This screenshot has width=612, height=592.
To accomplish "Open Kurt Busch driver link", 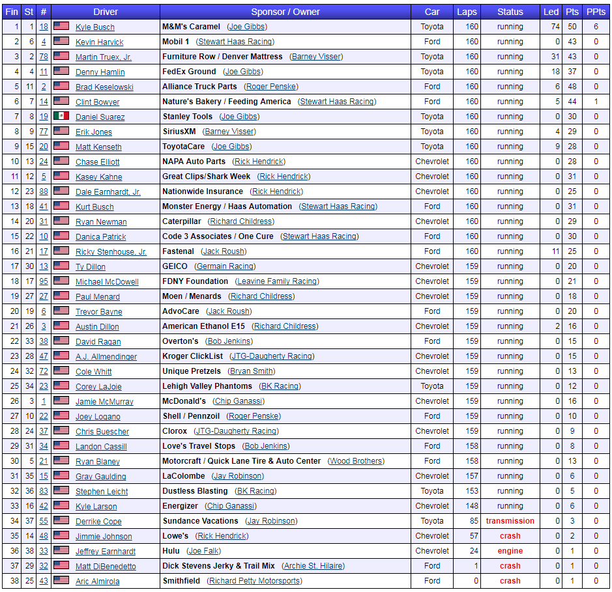I will coord(95,207).
